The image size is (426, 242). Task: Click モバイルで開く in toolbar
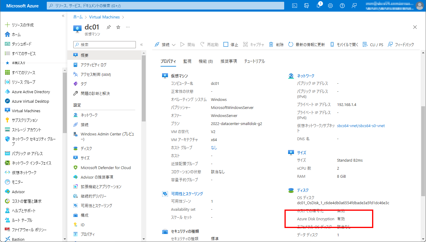pos(344,45)
